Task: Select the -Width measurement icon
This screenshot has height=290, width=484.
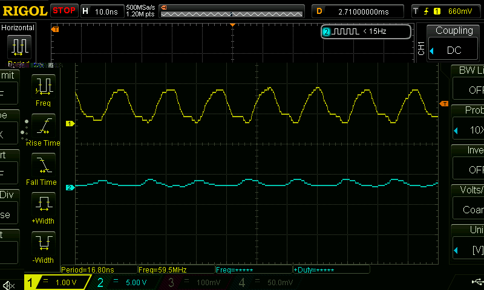Action: point(44,243)
